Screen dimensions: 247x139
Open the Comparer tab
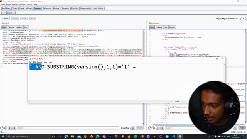[x=65, y=8]
